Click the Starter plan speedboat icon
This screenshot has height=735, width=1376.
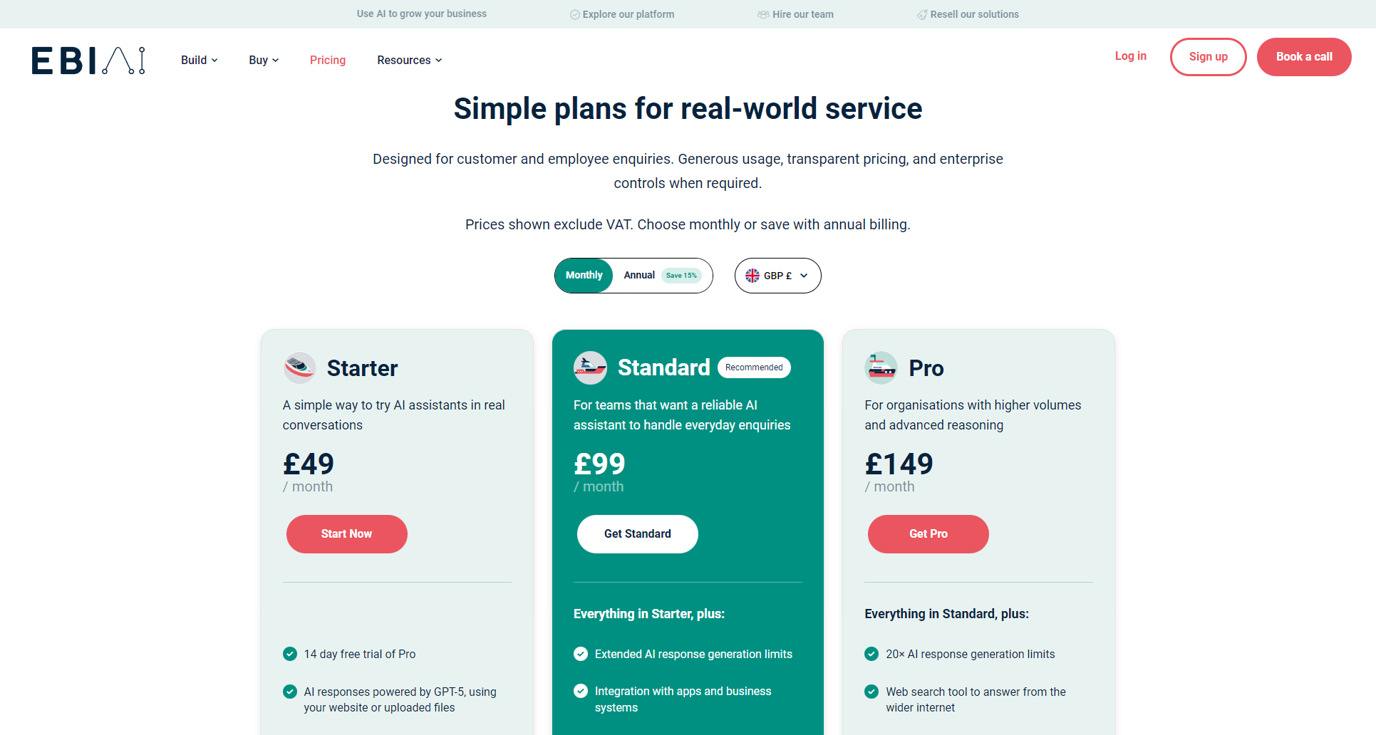pyautogui.click(x=299, y=367)
